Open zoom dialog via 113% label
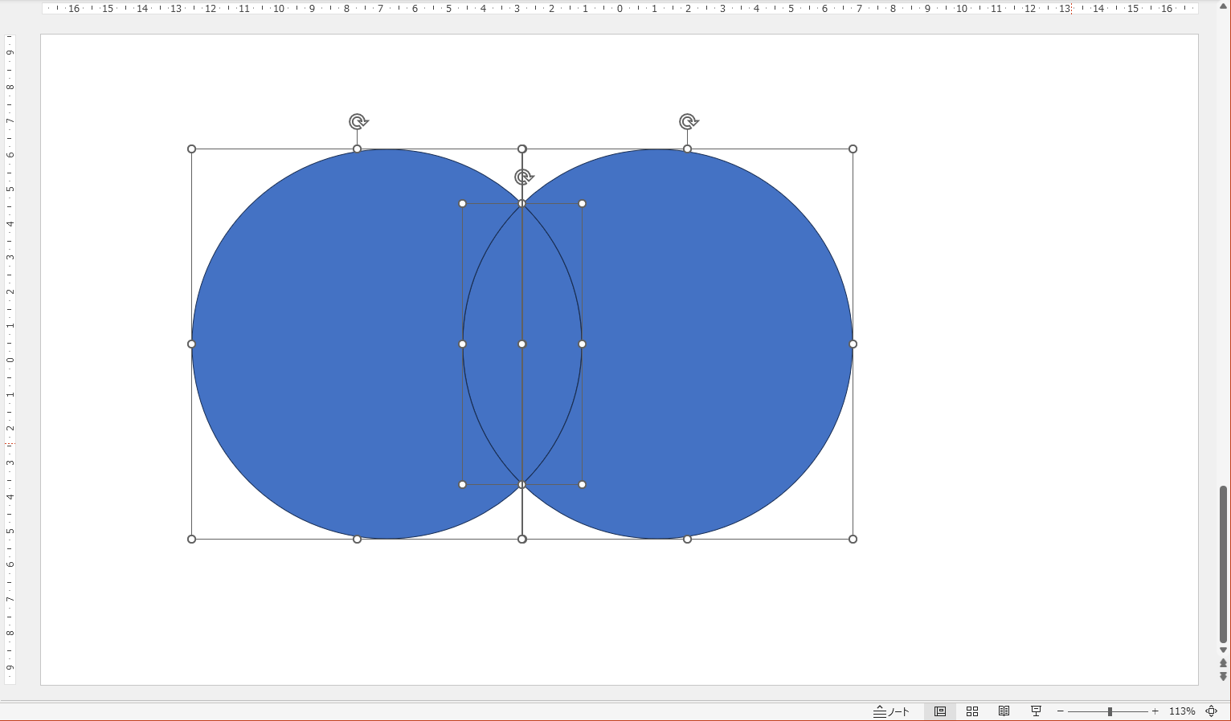1231x721 pixels. (1182, 711)
